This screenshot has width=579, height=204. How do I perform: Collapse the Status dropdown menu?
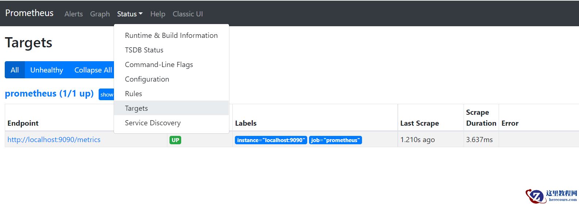coord(130,14)
